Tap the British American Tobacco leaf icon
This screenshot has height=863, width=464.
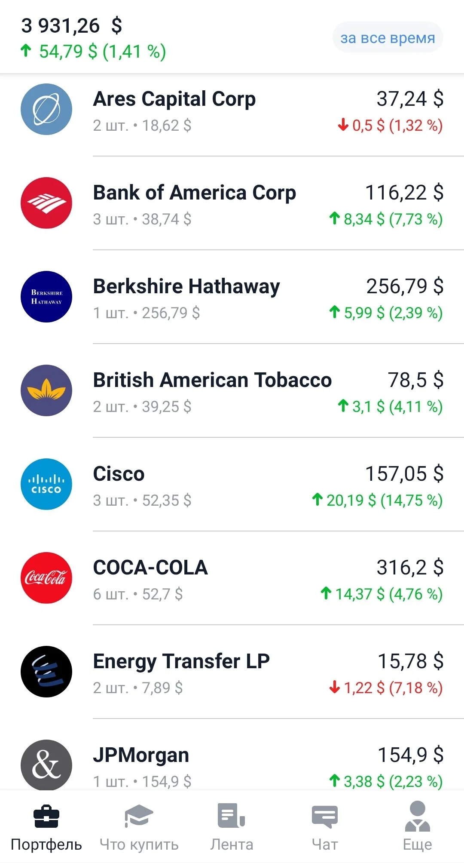[x=46, y=390]
